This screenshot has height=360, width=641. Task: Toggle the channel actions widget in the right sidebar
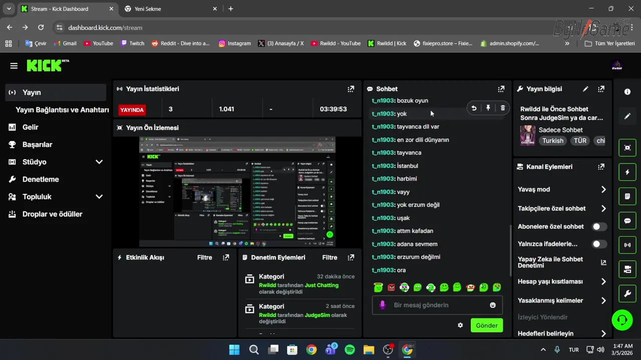point(627,269)
